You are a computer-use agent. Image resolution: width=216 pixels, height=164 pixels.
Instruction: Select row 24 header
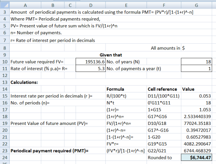[5, 157]
